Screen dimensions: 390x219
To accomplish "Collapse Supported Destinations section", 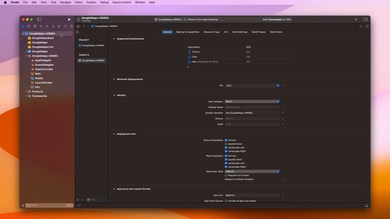I will click(114, 39).
